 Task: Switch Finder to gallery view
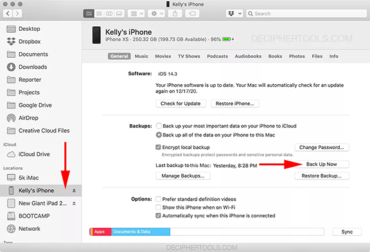(x=119, y=14)
